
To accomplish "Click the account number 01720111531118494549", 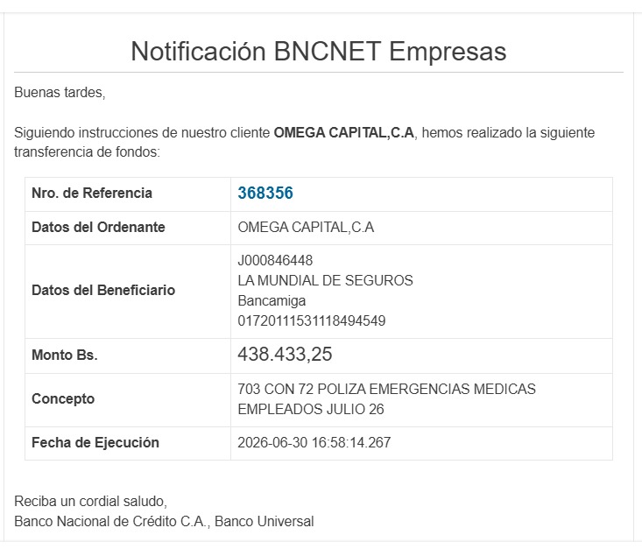I will click(x=312, y=321).
